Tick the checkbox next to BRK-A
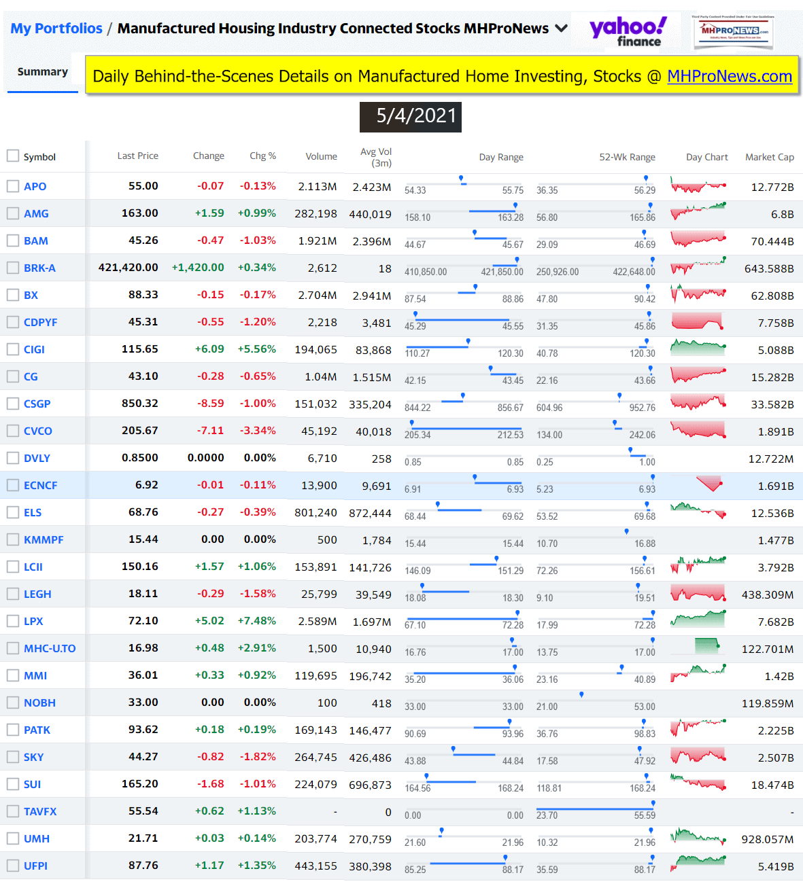The width and height of the screenshot is (803, 888). pos(13,268)
